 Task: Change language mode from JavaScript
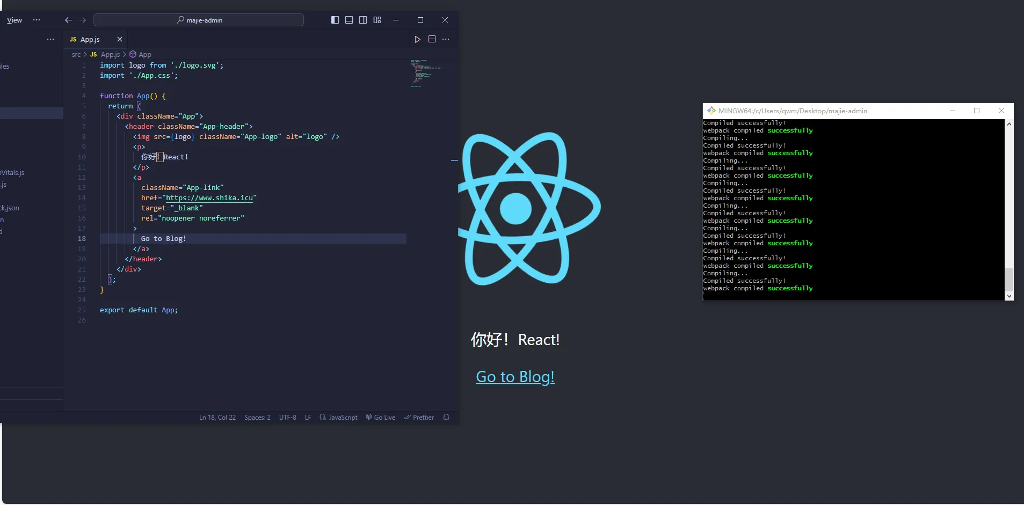coord(339,418)
